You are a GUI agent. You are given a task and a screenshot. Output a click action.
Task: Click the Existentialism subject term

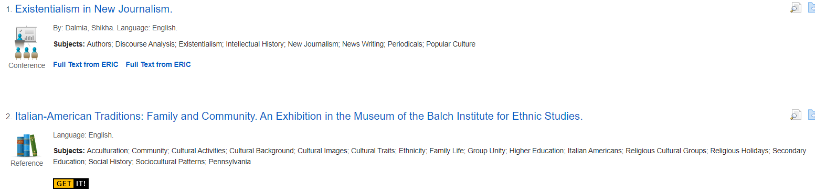point(200,44)
